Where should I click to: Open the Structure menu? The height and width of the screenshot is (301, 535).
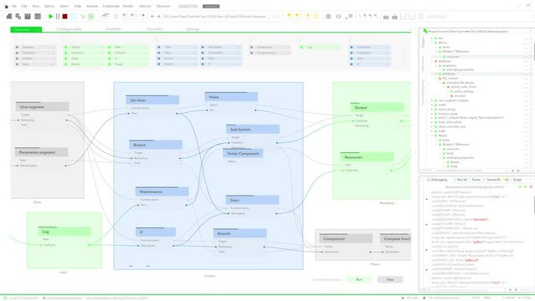(163, 6)
